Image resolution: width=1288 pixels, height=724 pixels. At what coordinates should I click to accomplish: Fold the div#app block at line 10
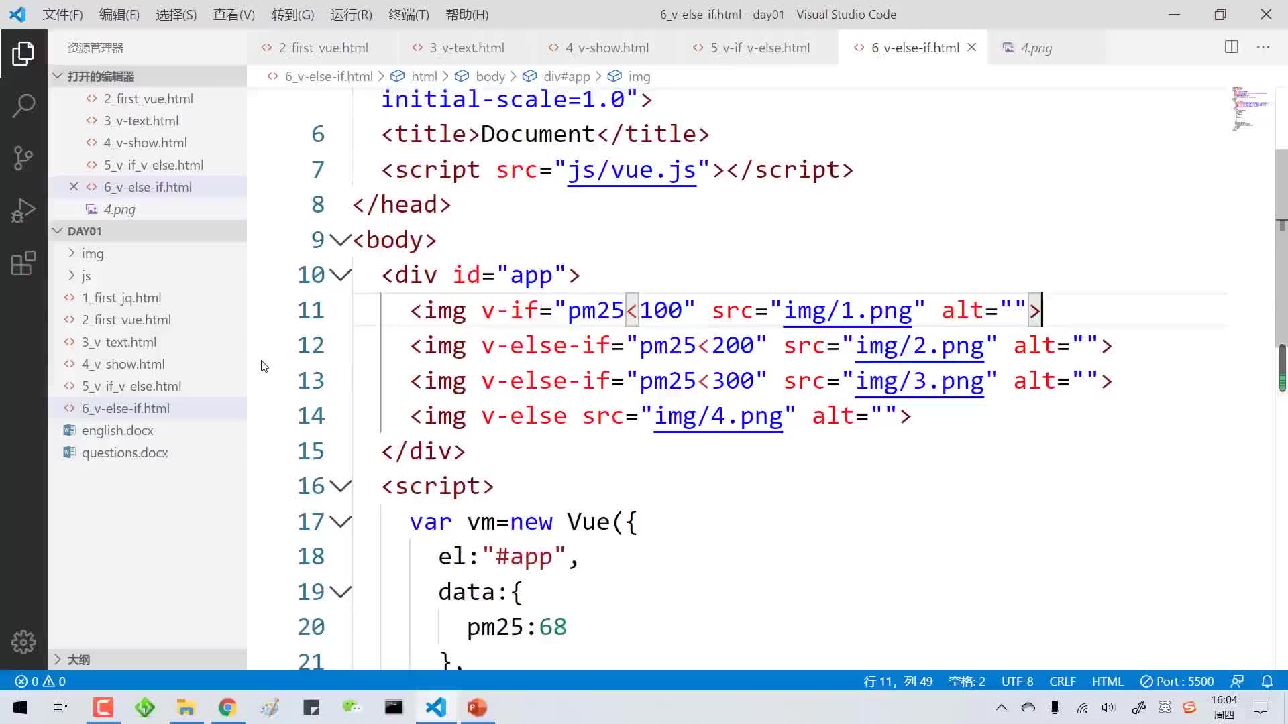(x=341, y=275)
